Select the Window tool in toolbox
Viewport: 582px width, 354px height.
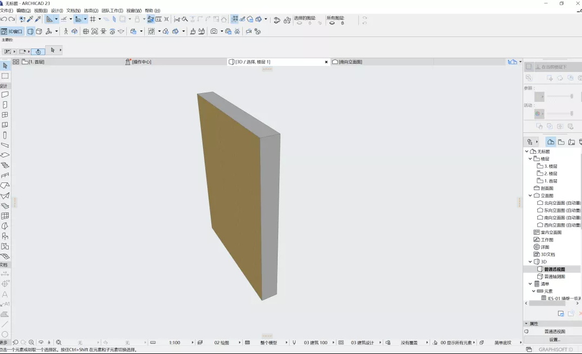5,115
